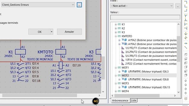
Task: Collapse the KMTOTO tree node
Action: point(116,36)
